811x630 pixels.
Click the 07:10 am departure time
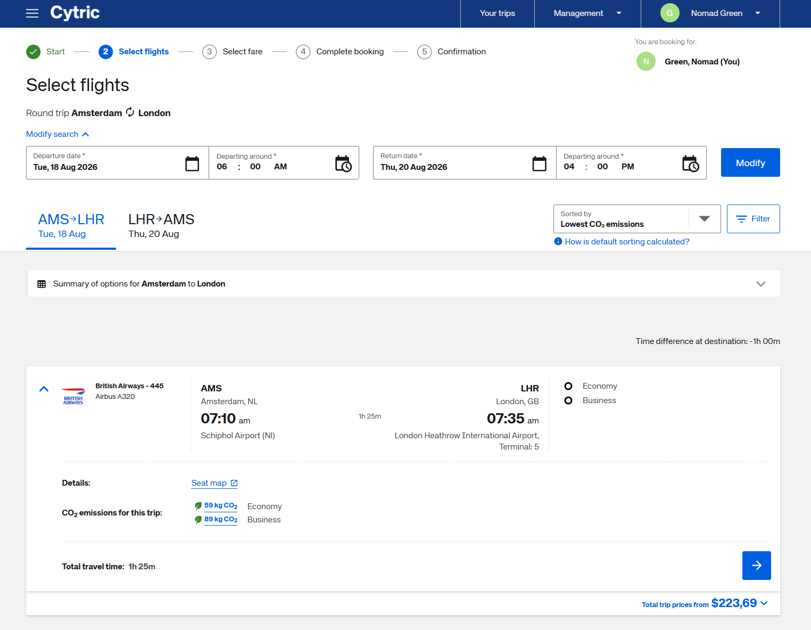(x=225, y=419)
